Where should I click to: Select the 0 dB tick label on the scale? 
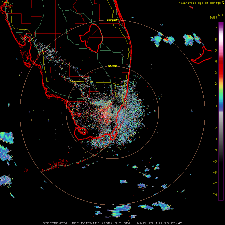point(216,106)
